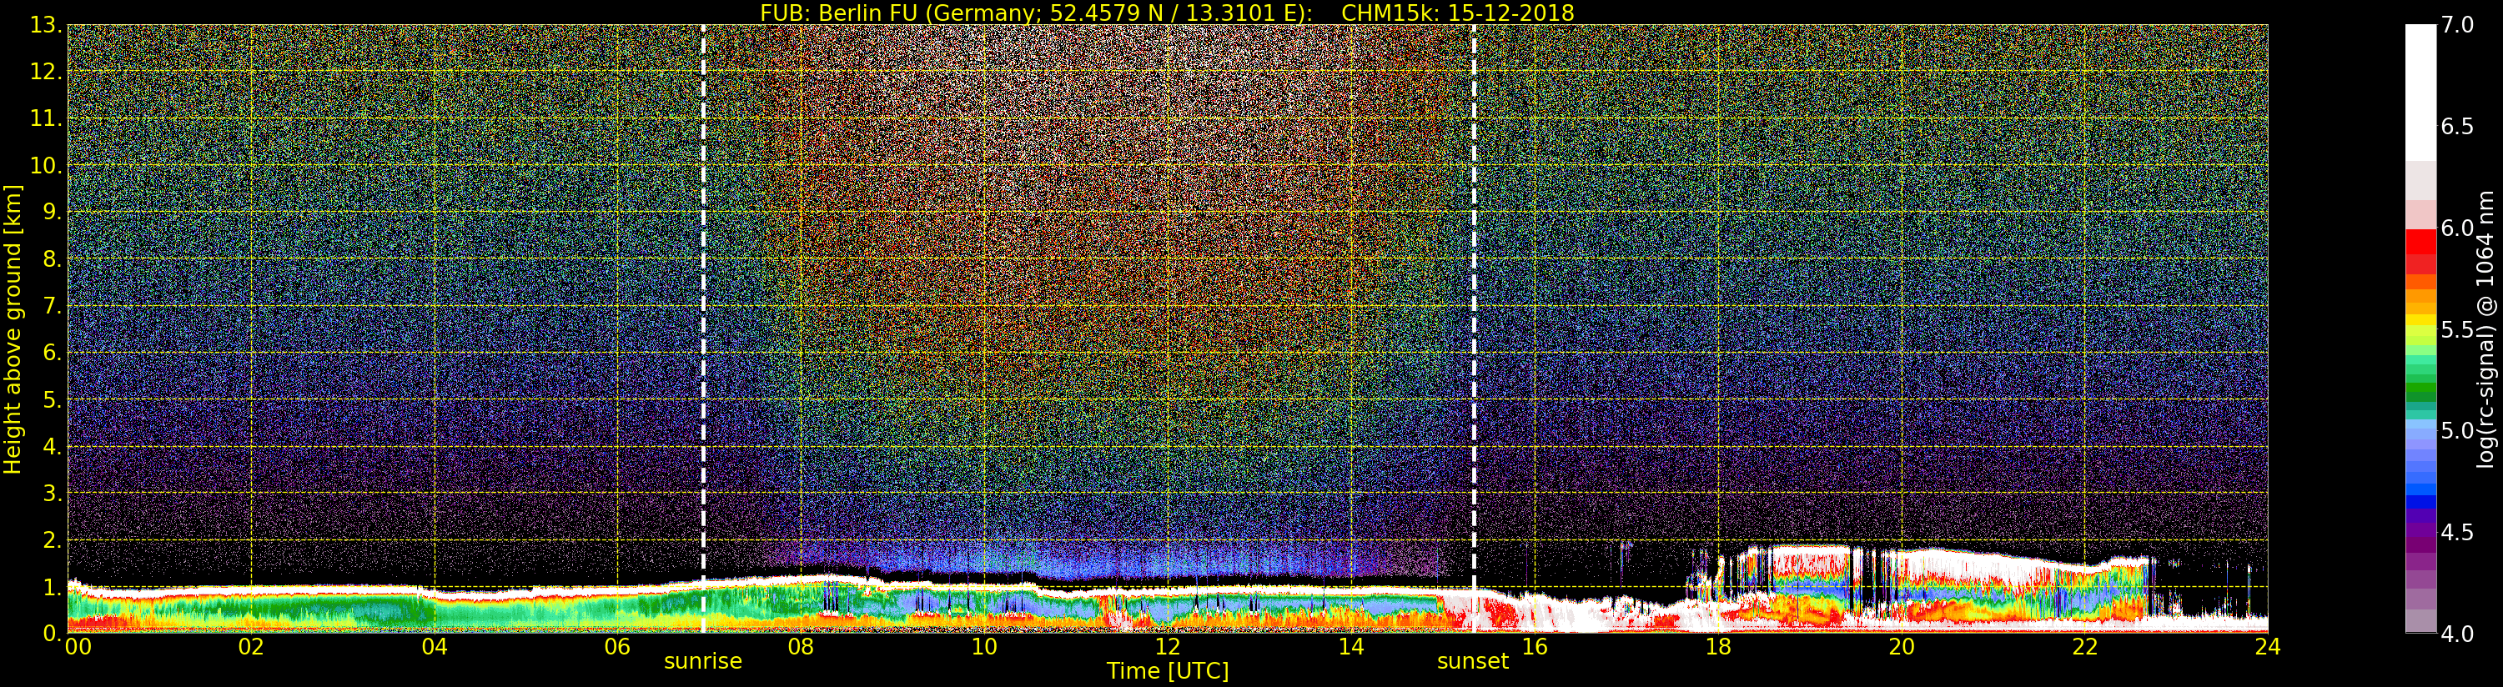Image resolution: width=2503 pixels, height=687 pixels.
Task: Click the 'sunrise' label below the axis
Action: click(702, 662)
